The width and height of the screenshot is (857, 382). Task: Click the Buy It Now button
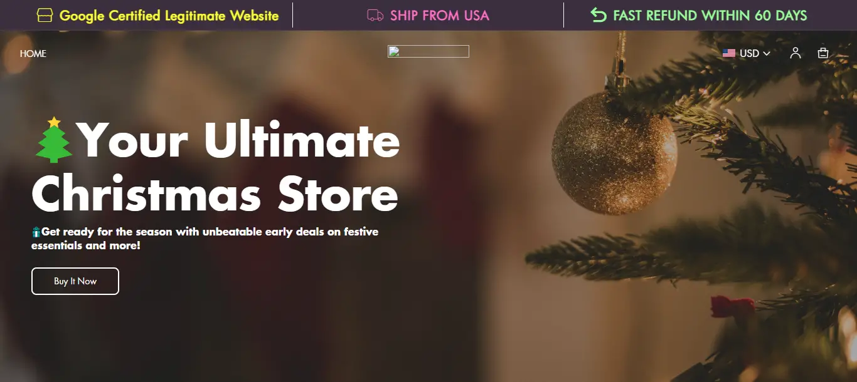(x=75, y=281)
